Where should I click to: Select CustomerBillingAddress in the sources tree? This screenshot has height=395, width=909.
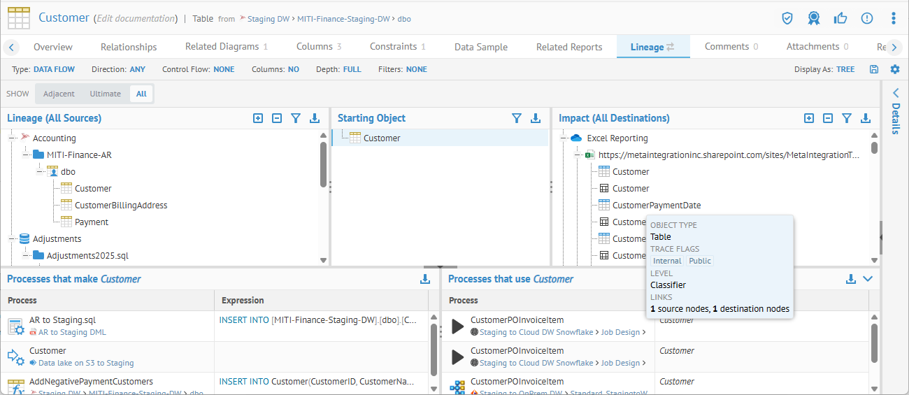pos(121,205)
